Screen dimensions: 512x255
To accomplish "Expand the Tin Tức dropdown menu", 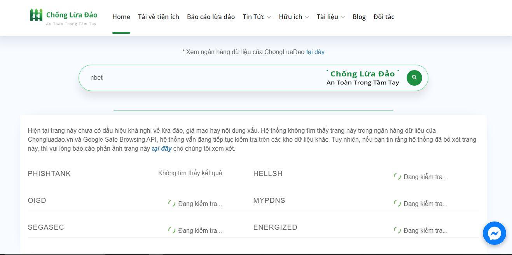I will 257,17.
